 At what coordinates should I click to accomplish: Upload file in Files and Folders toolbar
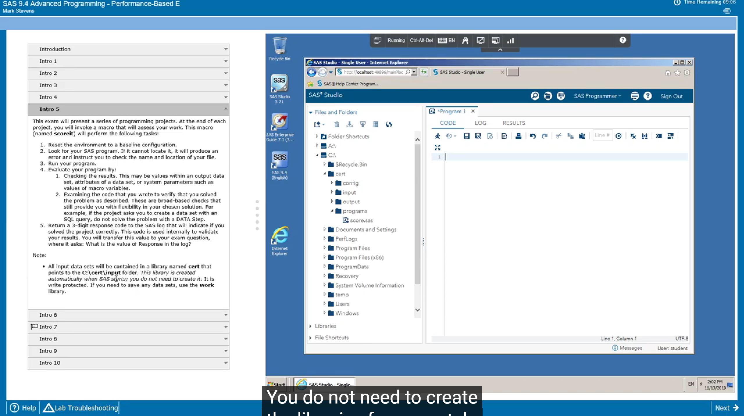coord(363,125)
